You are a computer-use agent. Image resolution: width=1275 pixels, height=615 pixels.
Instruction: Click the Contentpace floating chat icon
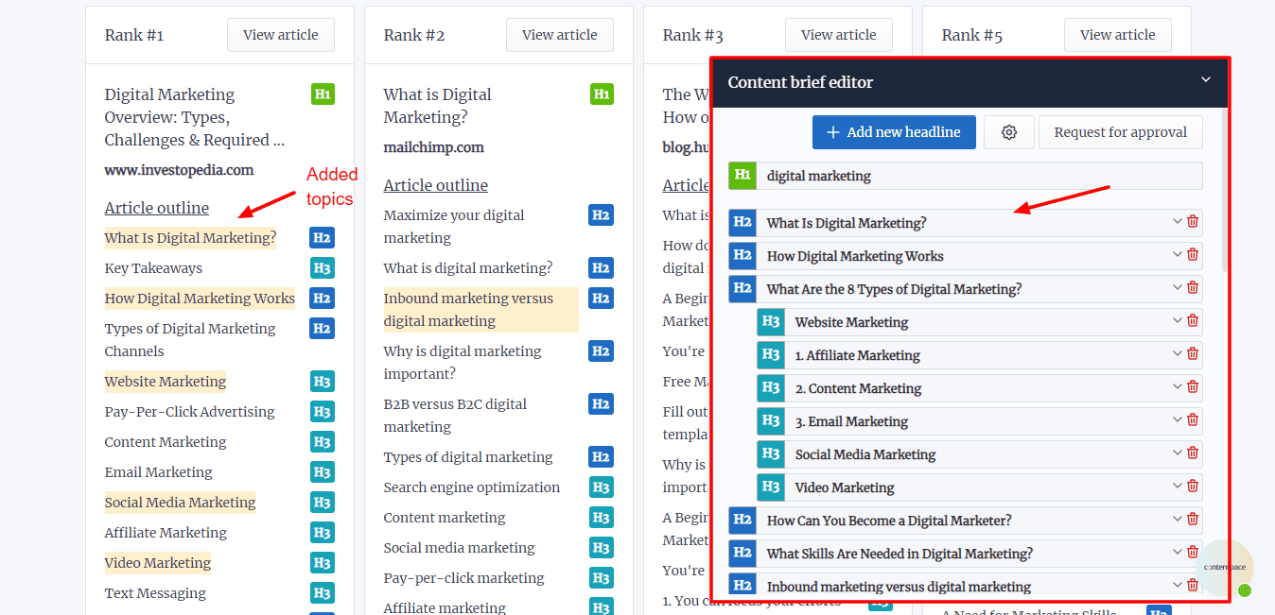click(1226, 568)
